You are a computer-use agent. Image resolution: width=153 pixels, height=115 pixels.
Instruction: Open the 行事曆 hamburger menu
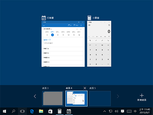44,25
